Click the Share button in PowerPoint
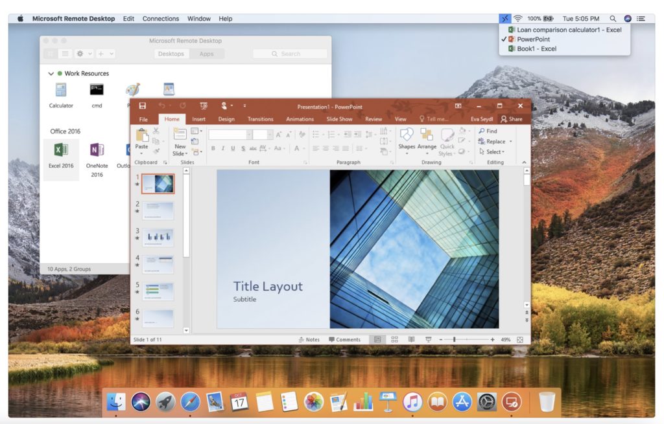 pos(511,119)
